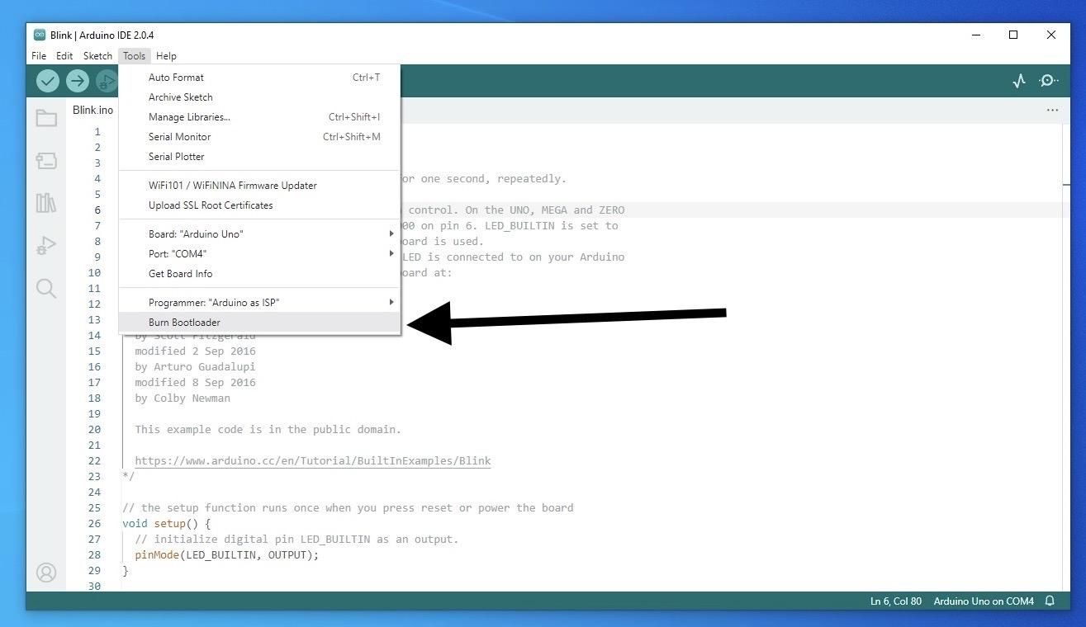
Task: Click the Verify checkmark button
Action: pos(48,81)
